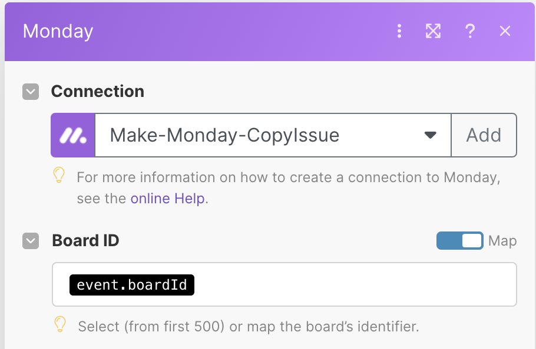
Task: Click Add to create new connection
Action: point(484,135)
